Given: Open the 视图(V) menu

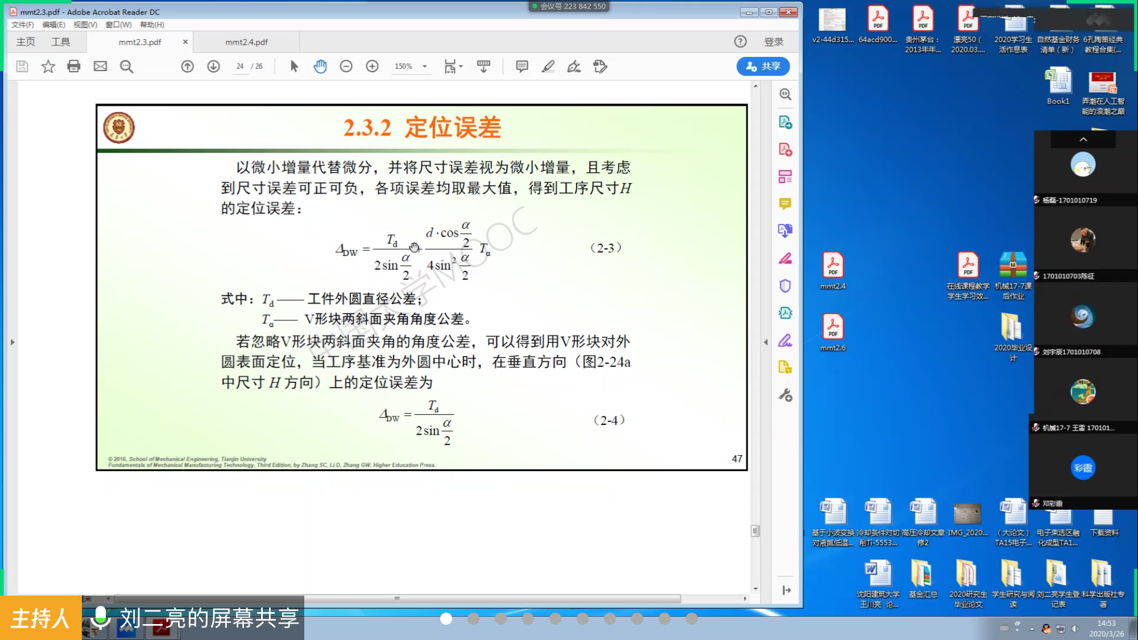Looking at the screenshot, I should (85, 24).
